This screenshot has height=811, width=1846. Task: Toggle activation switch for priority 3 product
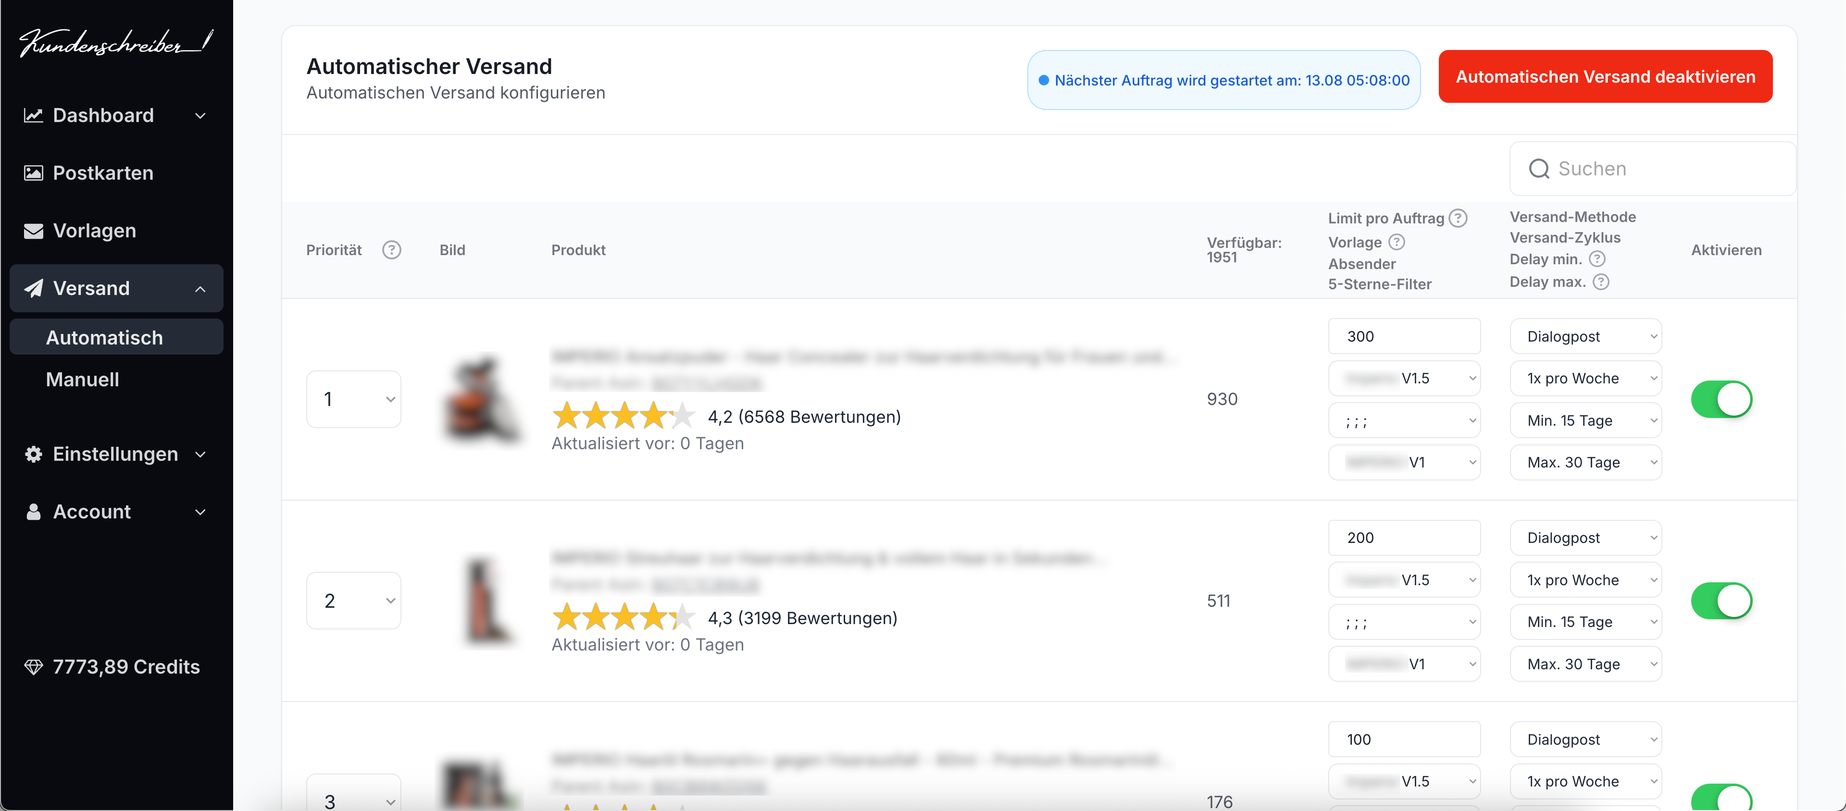[x=1721, y=798]
